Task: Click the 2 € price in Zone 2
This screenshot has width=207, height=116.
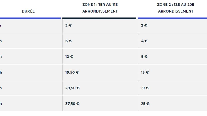Action: tap(144, 25)
